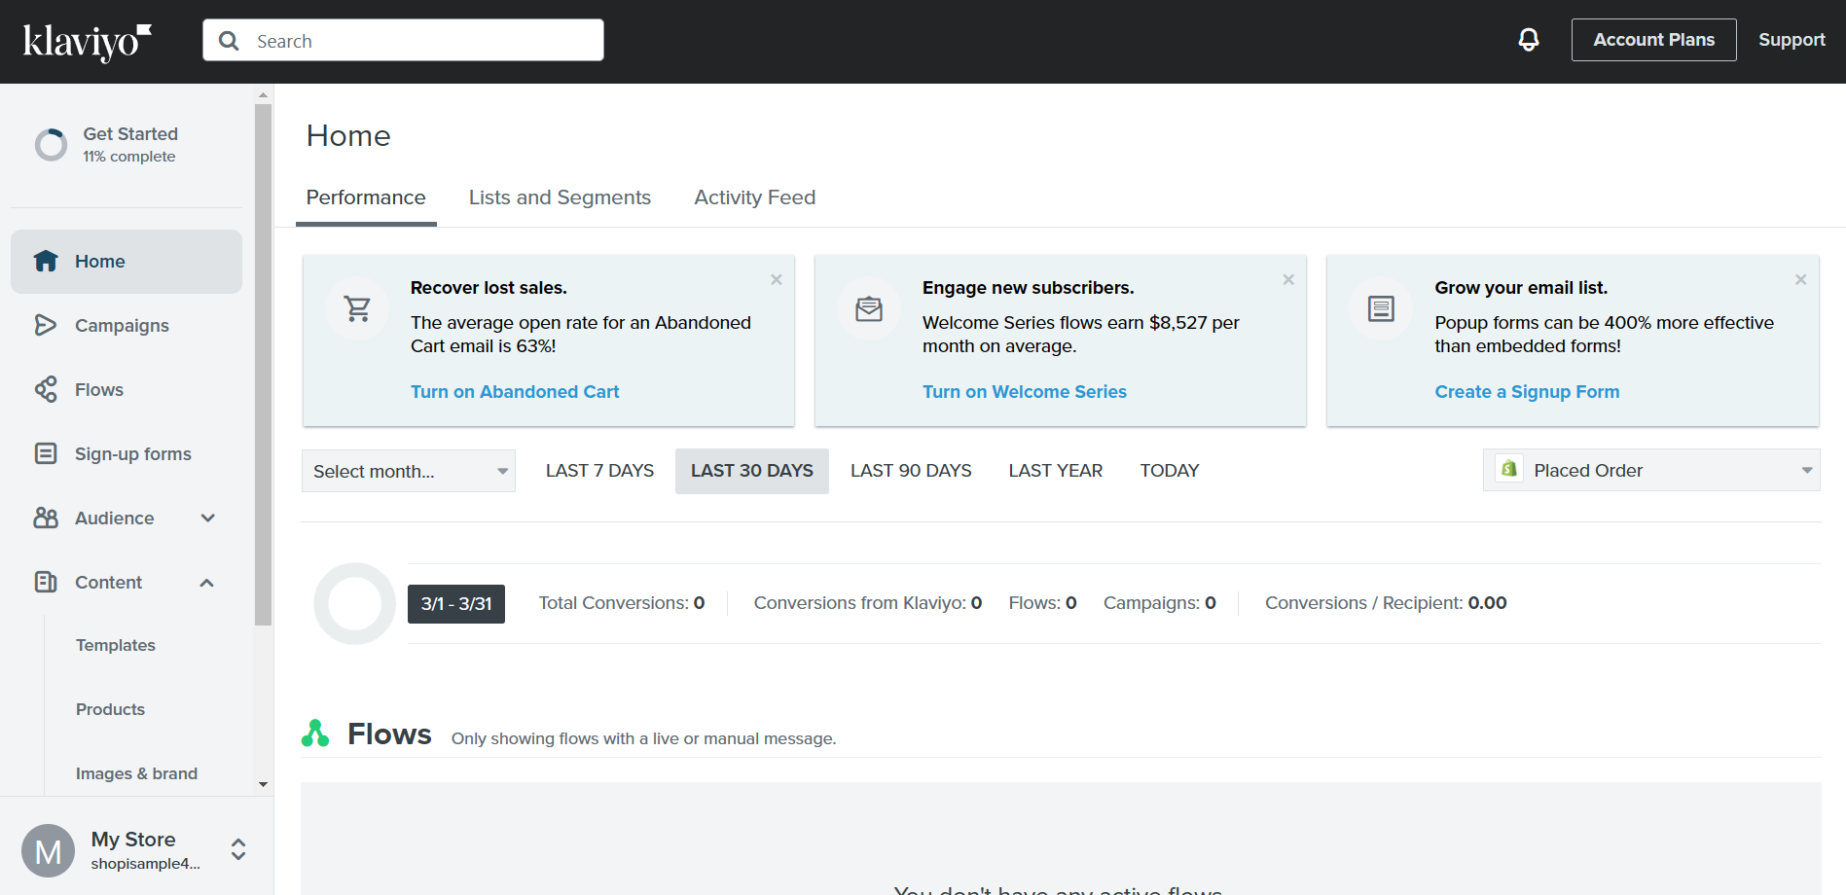Click the "Campaigns: 0" stat text
Screen dimensions: 1846x895
tap(1160, 603)
